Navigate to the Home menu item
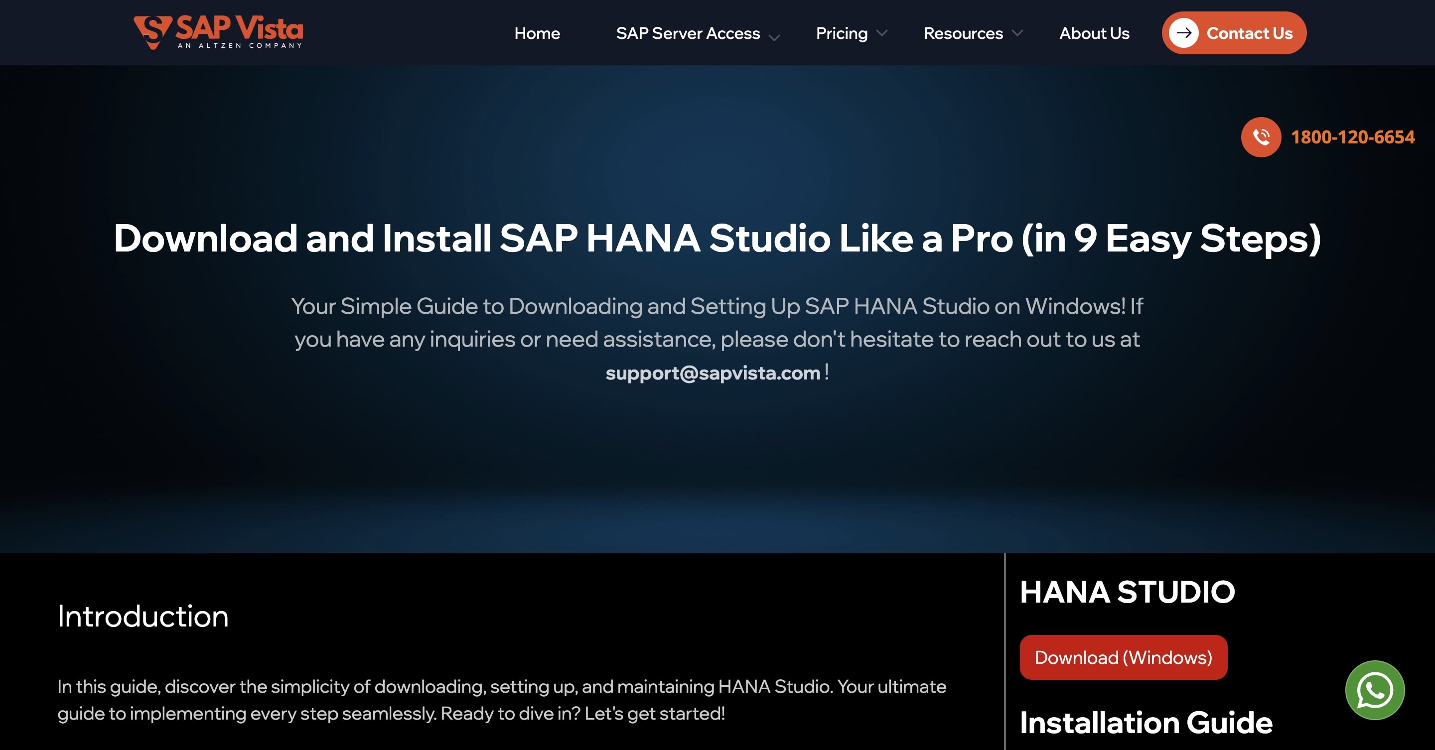The image size is (1435, 750). point(537,33)
